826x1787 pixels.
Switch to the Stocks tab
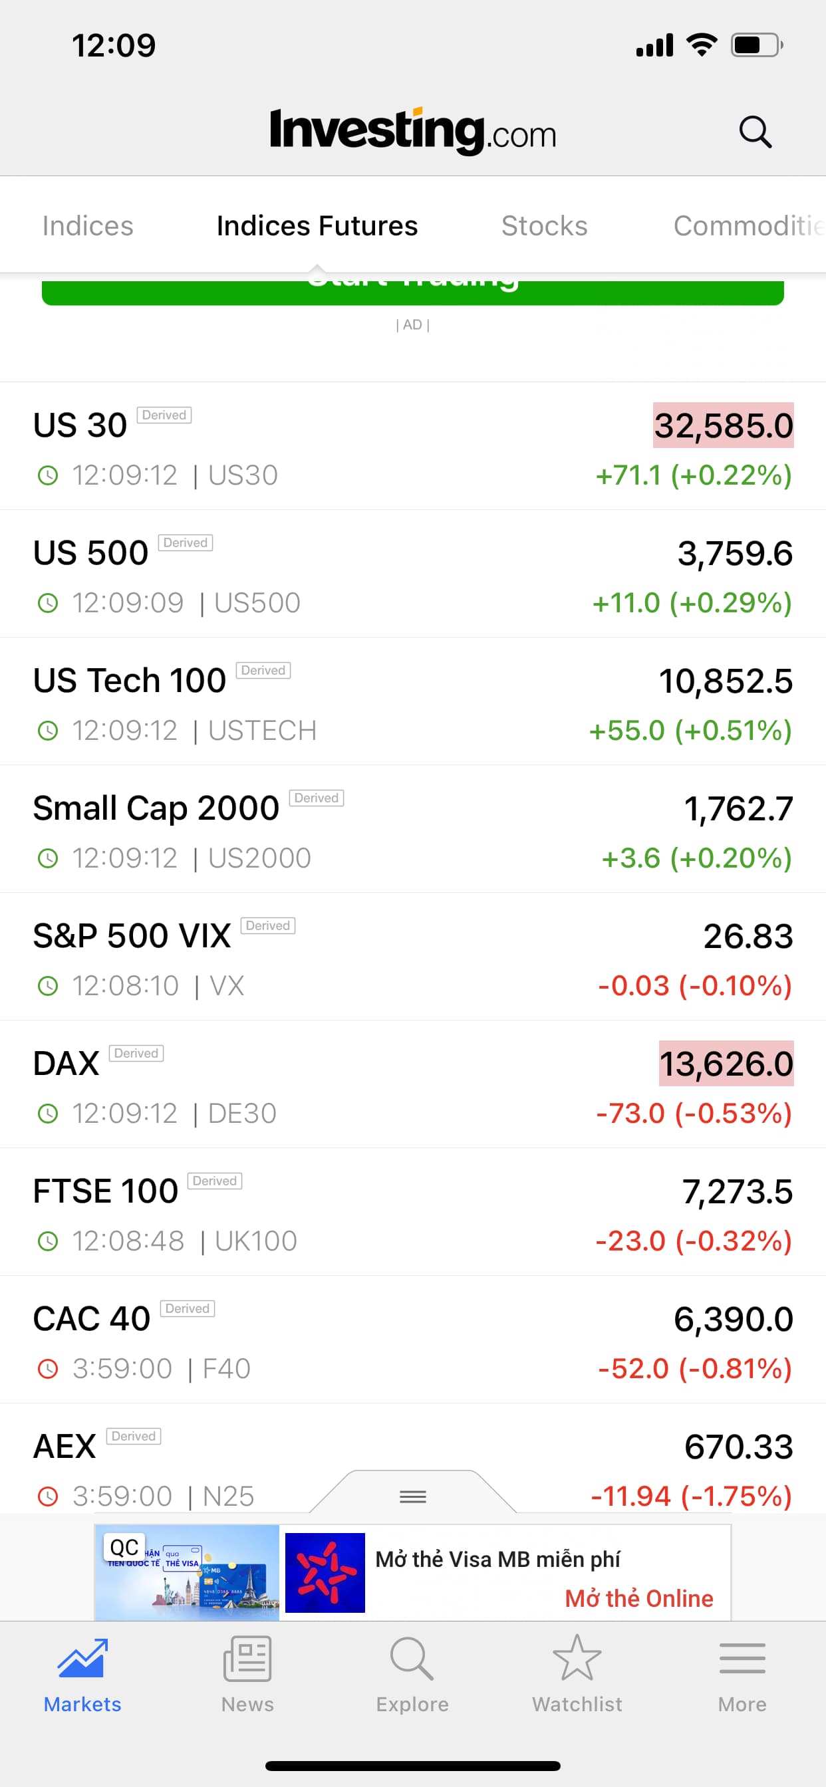click(544, 226)
